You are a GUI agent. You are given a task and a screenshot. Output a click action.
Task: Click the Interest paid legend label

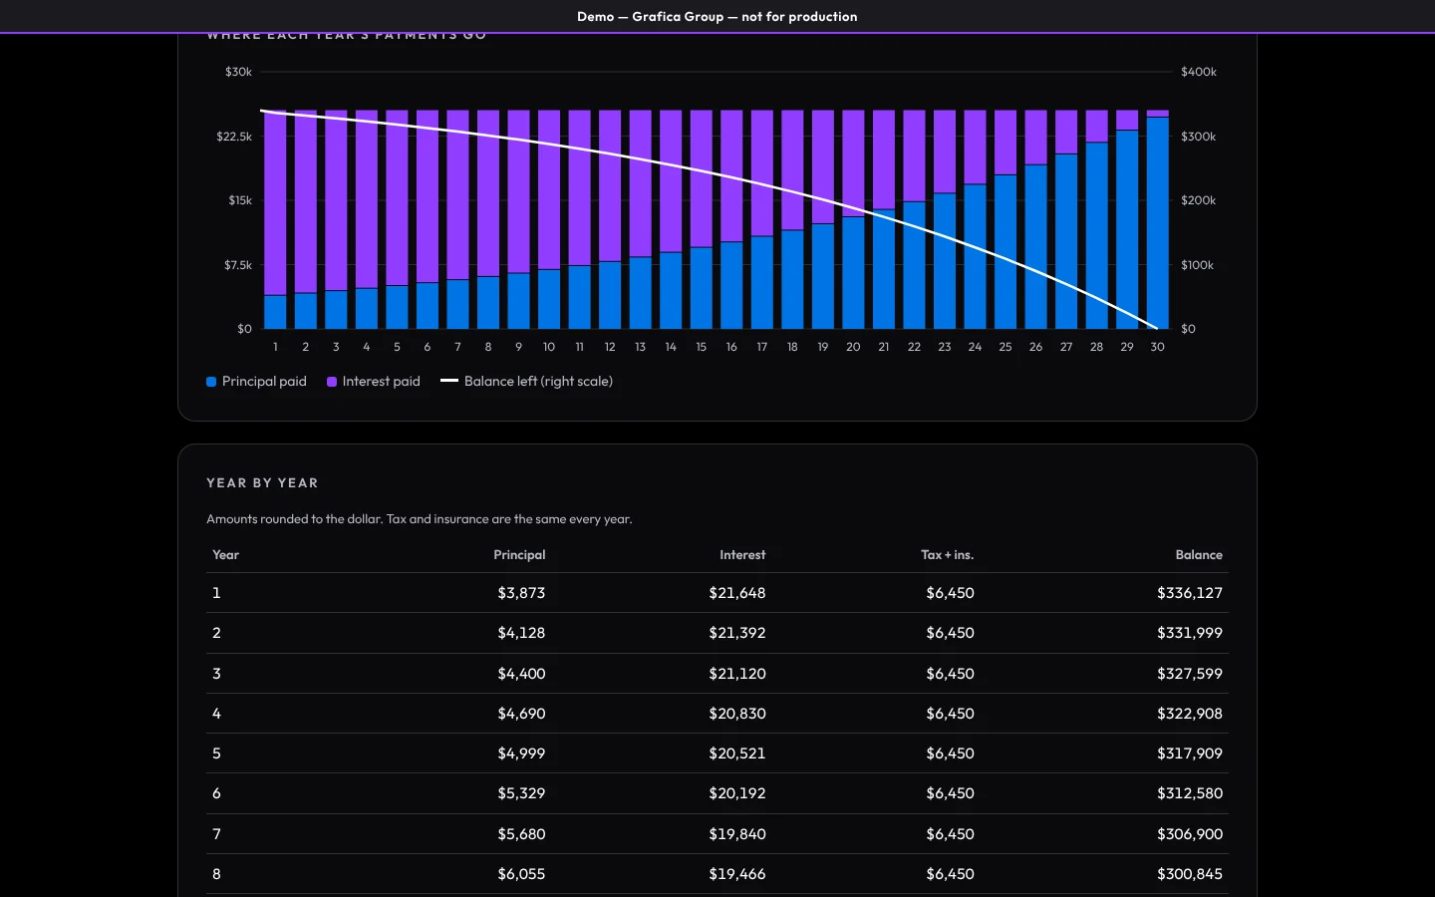[382, 382]
